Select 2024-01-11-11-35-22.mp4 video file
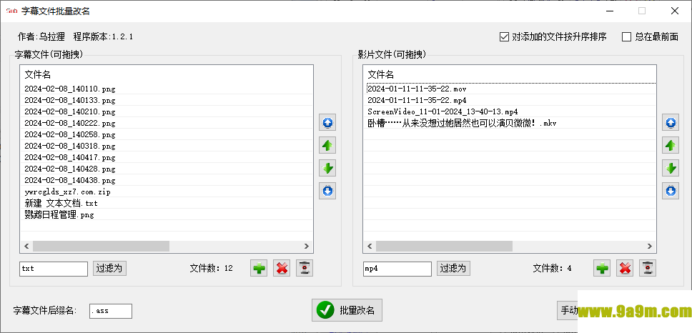 click(x=510, y=100)
